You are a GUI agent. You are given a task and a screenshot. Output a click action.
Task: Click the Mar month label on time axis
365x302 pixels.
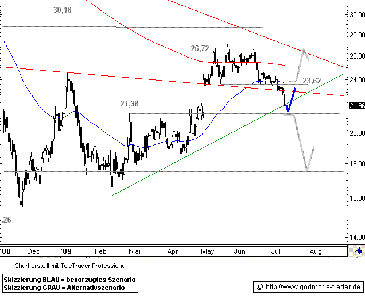(135, 251)
